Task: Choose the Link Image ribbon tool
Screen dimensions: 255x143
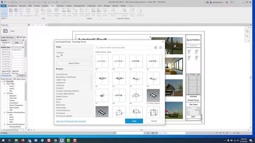Action: pos(69,12)
